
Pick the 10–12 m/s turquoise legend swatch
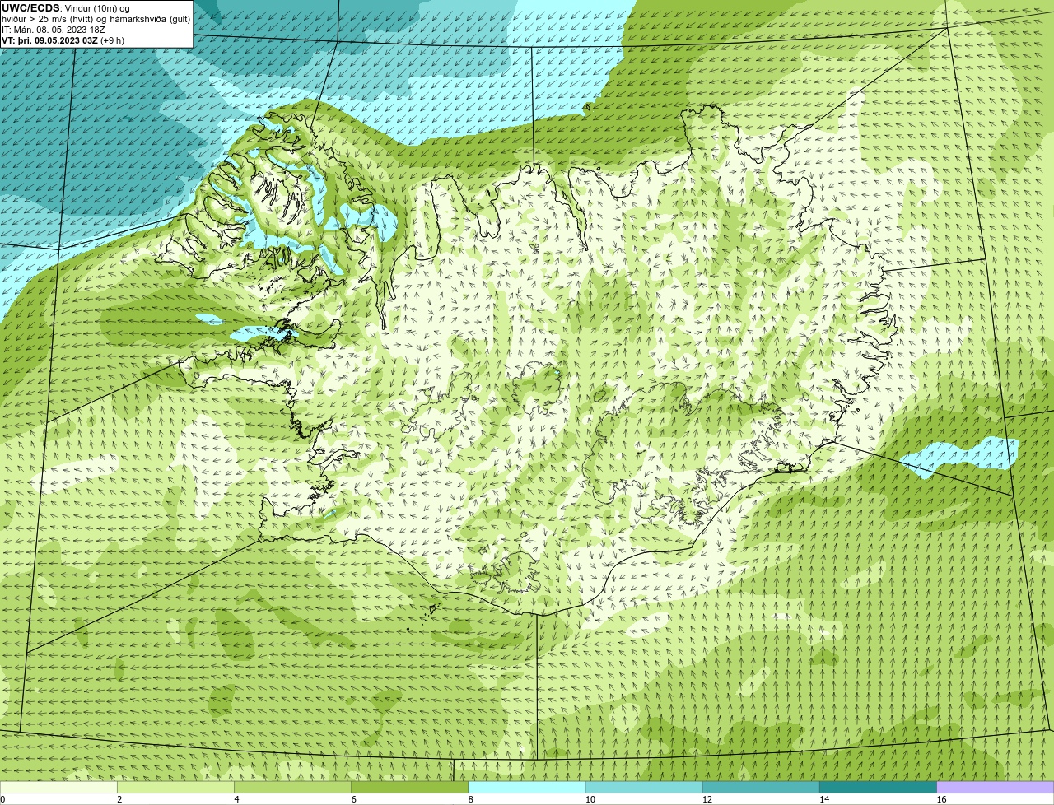point(644,788)
